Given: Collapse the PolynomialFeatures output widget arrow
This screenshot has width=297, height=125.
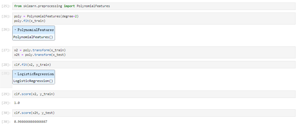Looking at the screenshot, I should (15, 30).
